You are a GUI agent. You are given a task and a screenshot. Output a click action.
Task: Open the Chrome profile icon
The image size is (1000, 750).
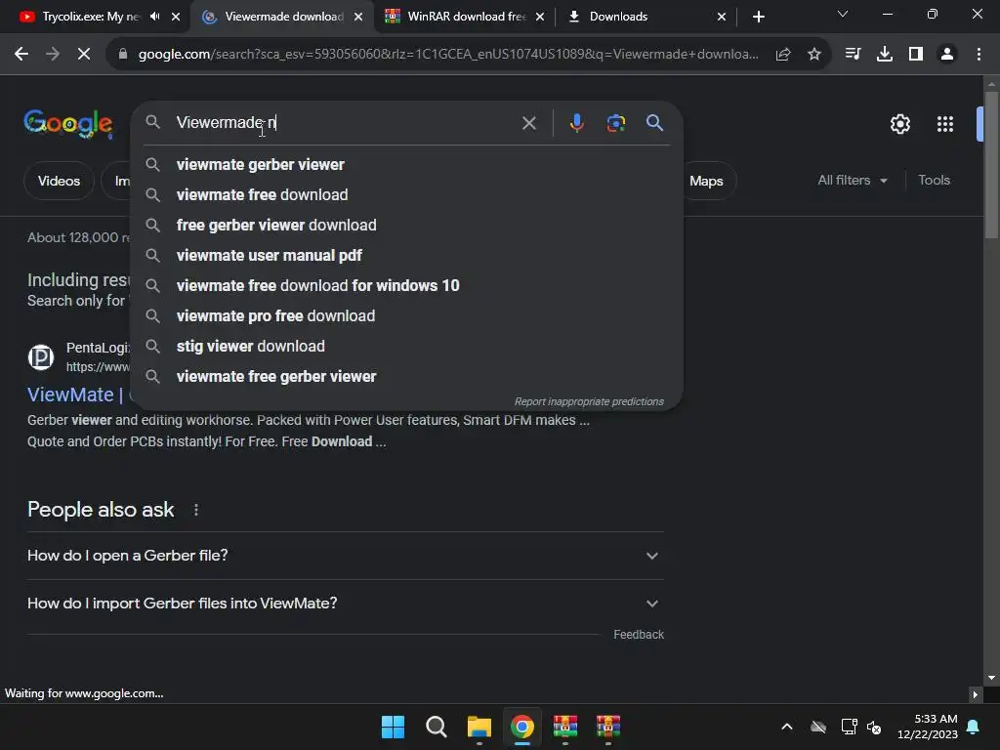pos(947,55)
